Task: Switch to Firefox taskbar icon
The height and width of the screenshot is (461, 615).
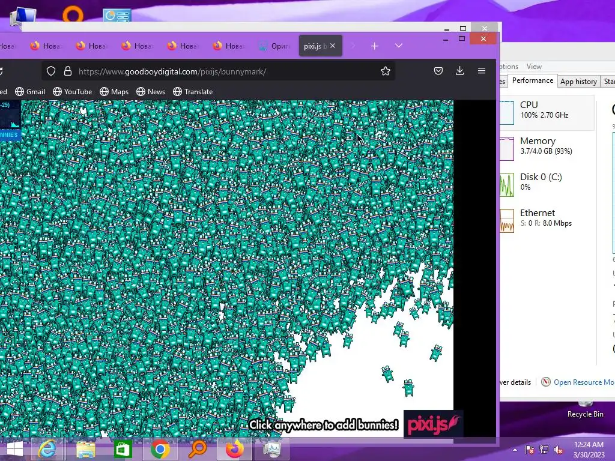Action: (x=235, y=449)
